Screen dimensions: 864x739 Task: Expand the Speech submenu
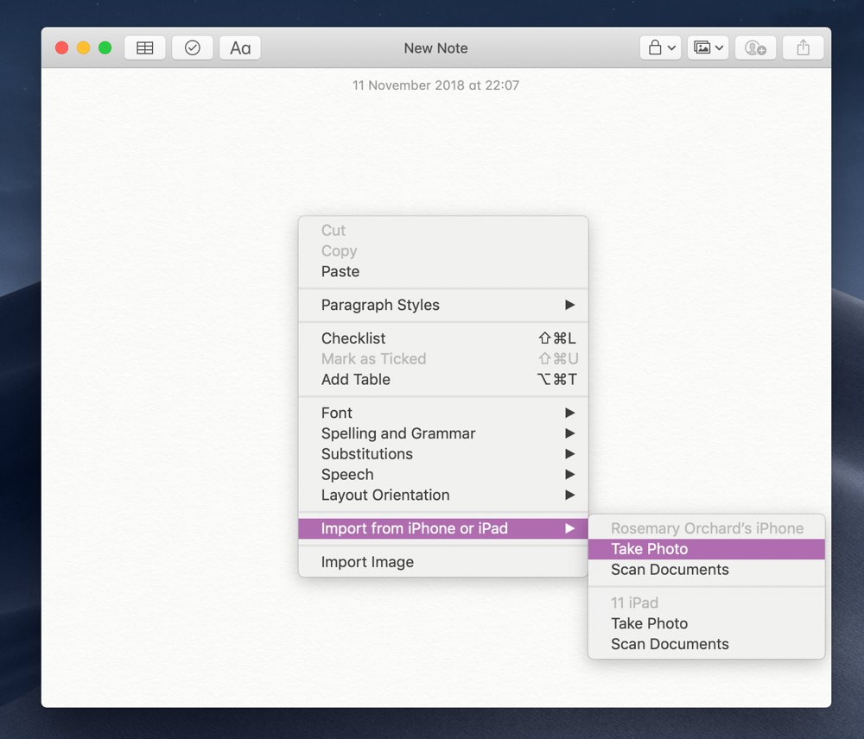[443, 475]
